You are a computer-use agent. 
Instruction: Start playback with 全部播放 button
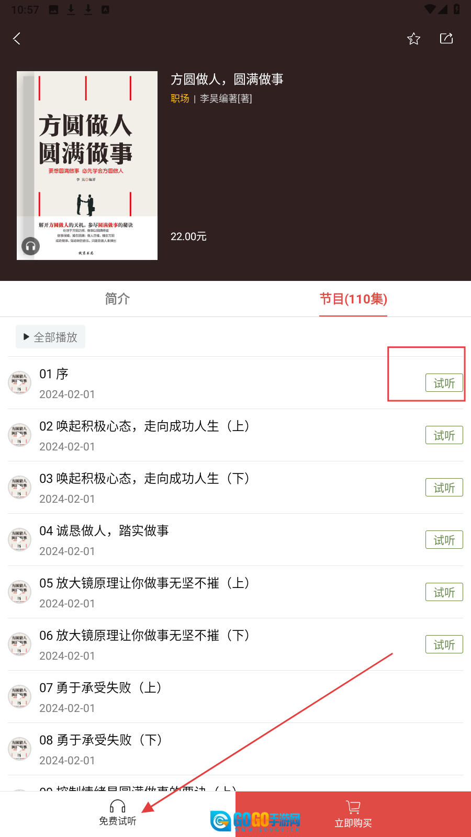tap(50, 337)
